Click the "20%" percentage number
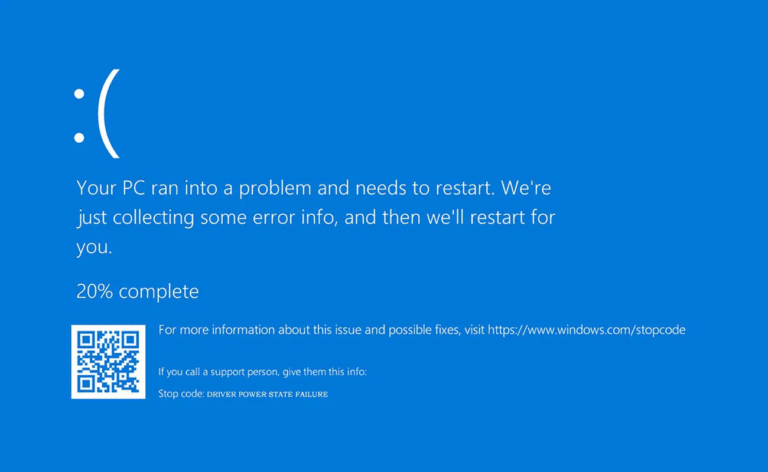Viewport: 768px width, 472px height. [x=95, y=291]
